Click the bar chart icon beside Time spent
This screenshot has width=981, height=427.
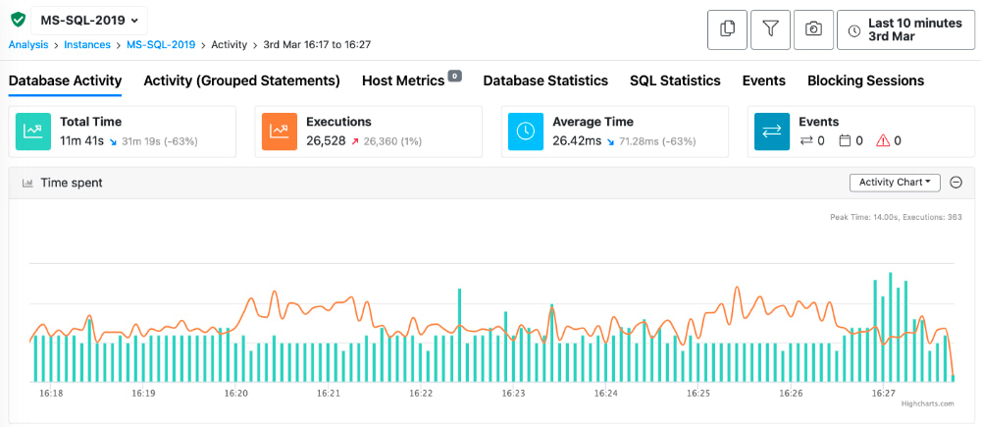[x=27, y=183]
